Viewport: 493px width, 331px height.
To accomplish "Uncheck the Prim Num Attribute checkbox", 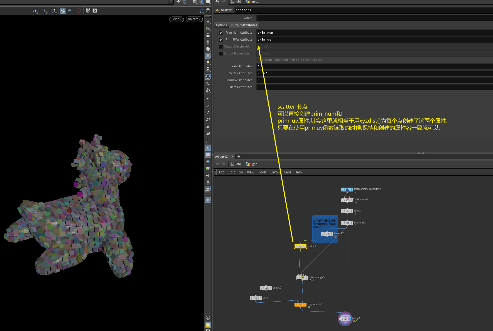I will coord(221,33).
